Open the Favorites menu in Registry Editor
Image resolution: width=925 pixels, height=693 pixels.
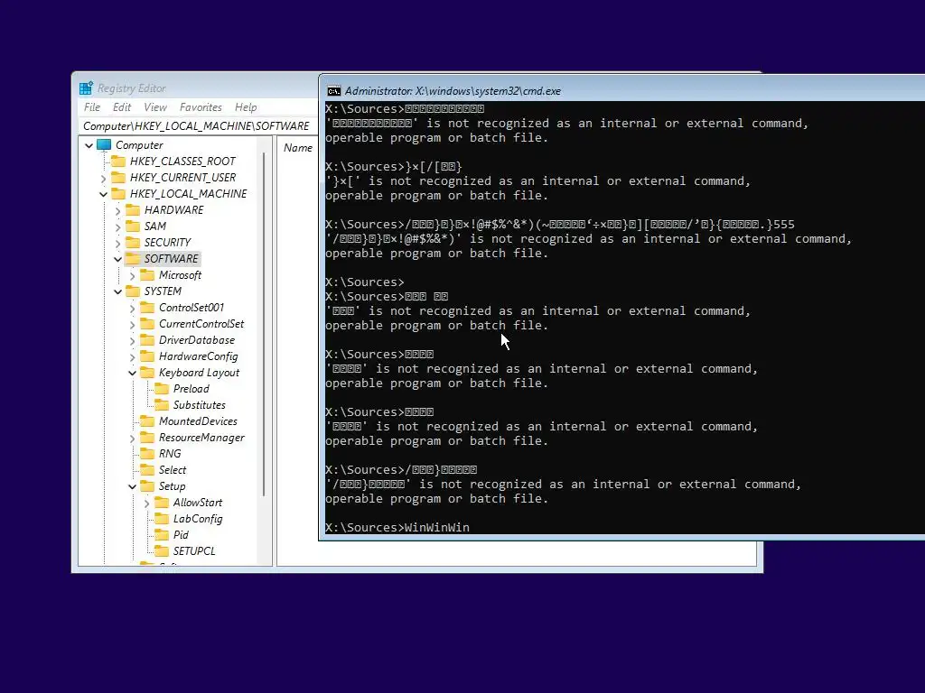[x=201, y=107]
